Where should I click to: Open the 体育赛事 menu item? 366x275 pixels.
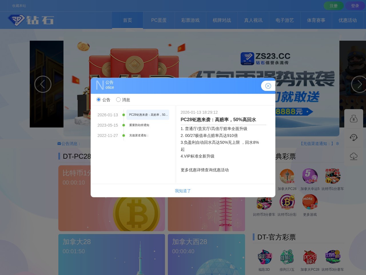coord(316,20)
